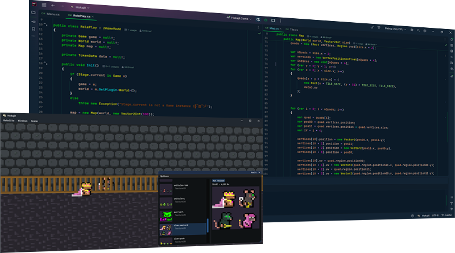
Task: Click UTF-8 encoding in status bar
Action: coord(435,215)
